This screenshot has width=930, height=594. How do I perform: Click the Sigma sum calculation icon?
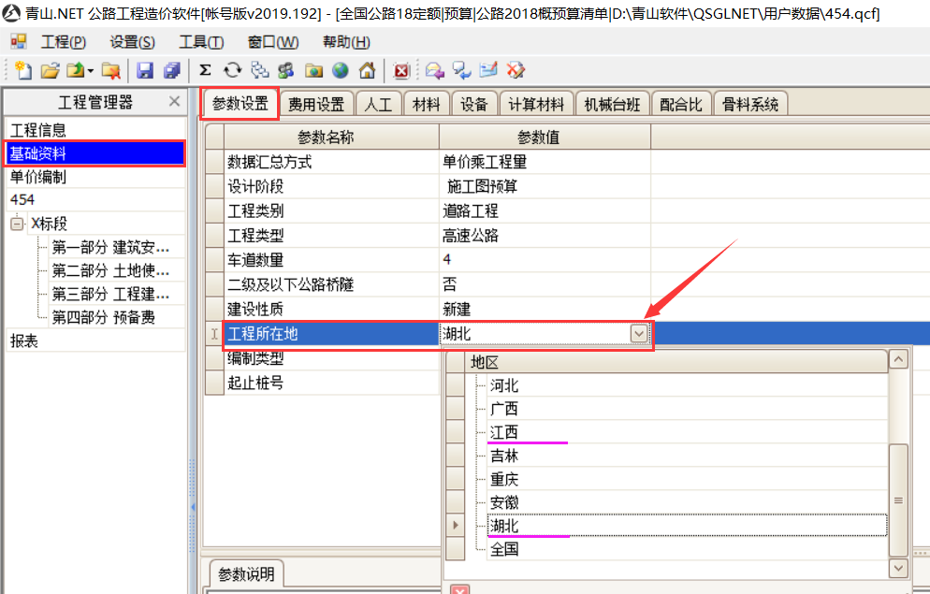point(205,70)
